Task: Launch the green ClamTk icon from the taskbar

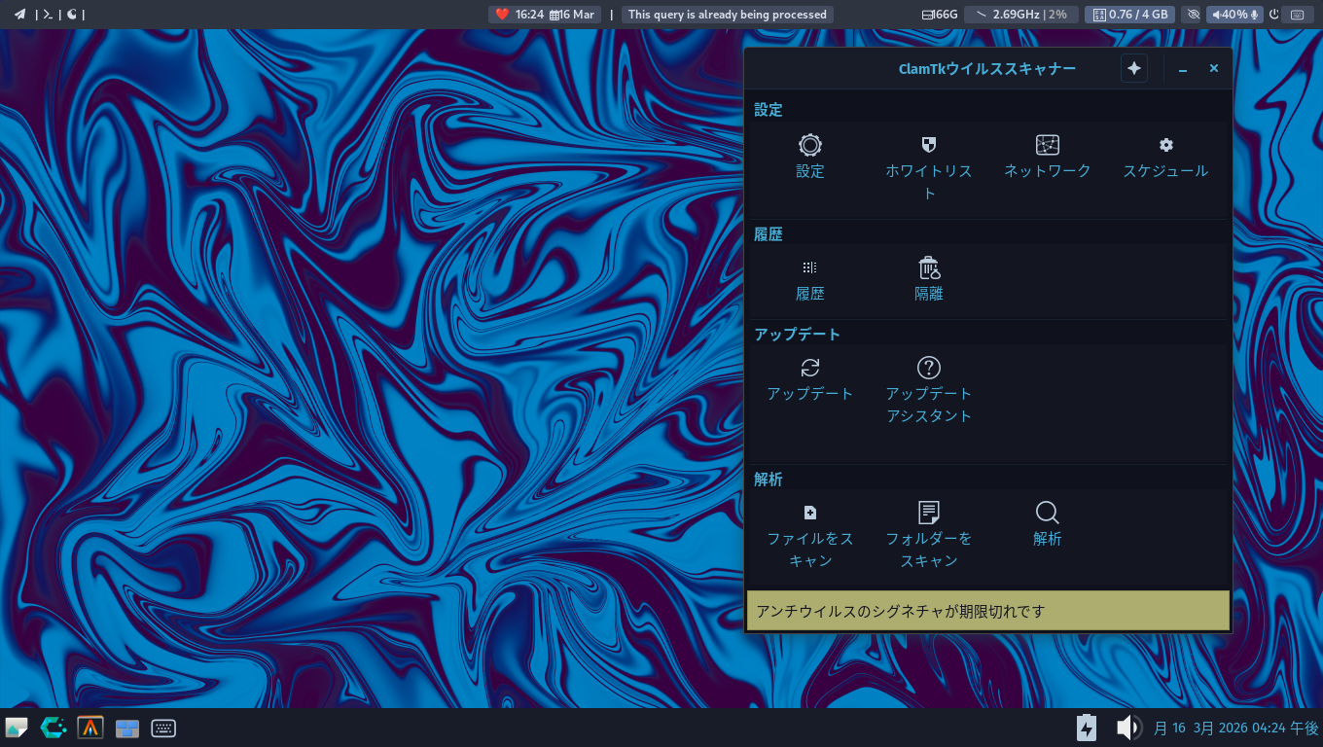Action: (54, 728)
